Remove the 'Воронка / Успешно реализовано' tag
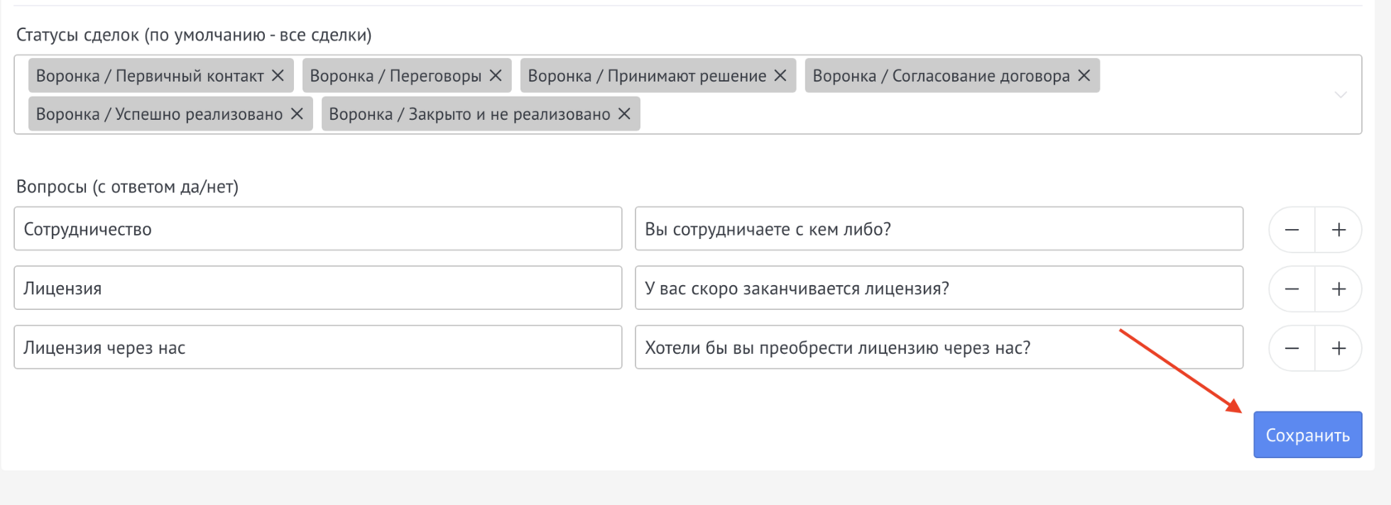Image resolution: width=1391 pixels, height=505 pixels. coord(297,114)
